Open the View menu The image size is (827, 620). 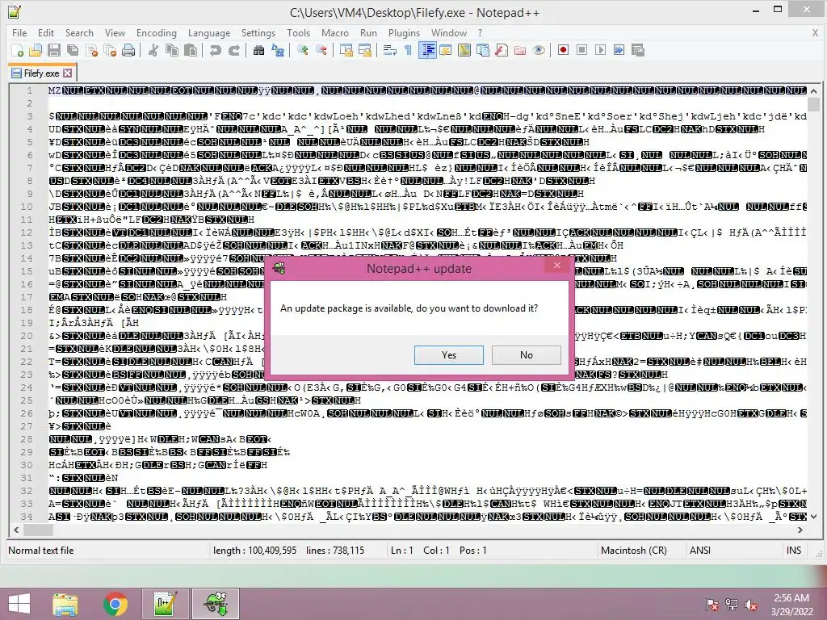pos(115,32)
